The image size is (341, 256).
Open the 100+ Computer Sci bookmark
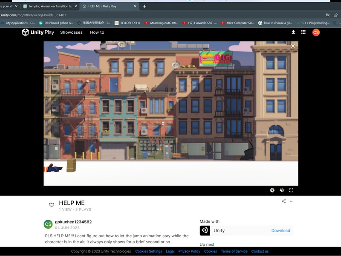(x=237, y=23)
